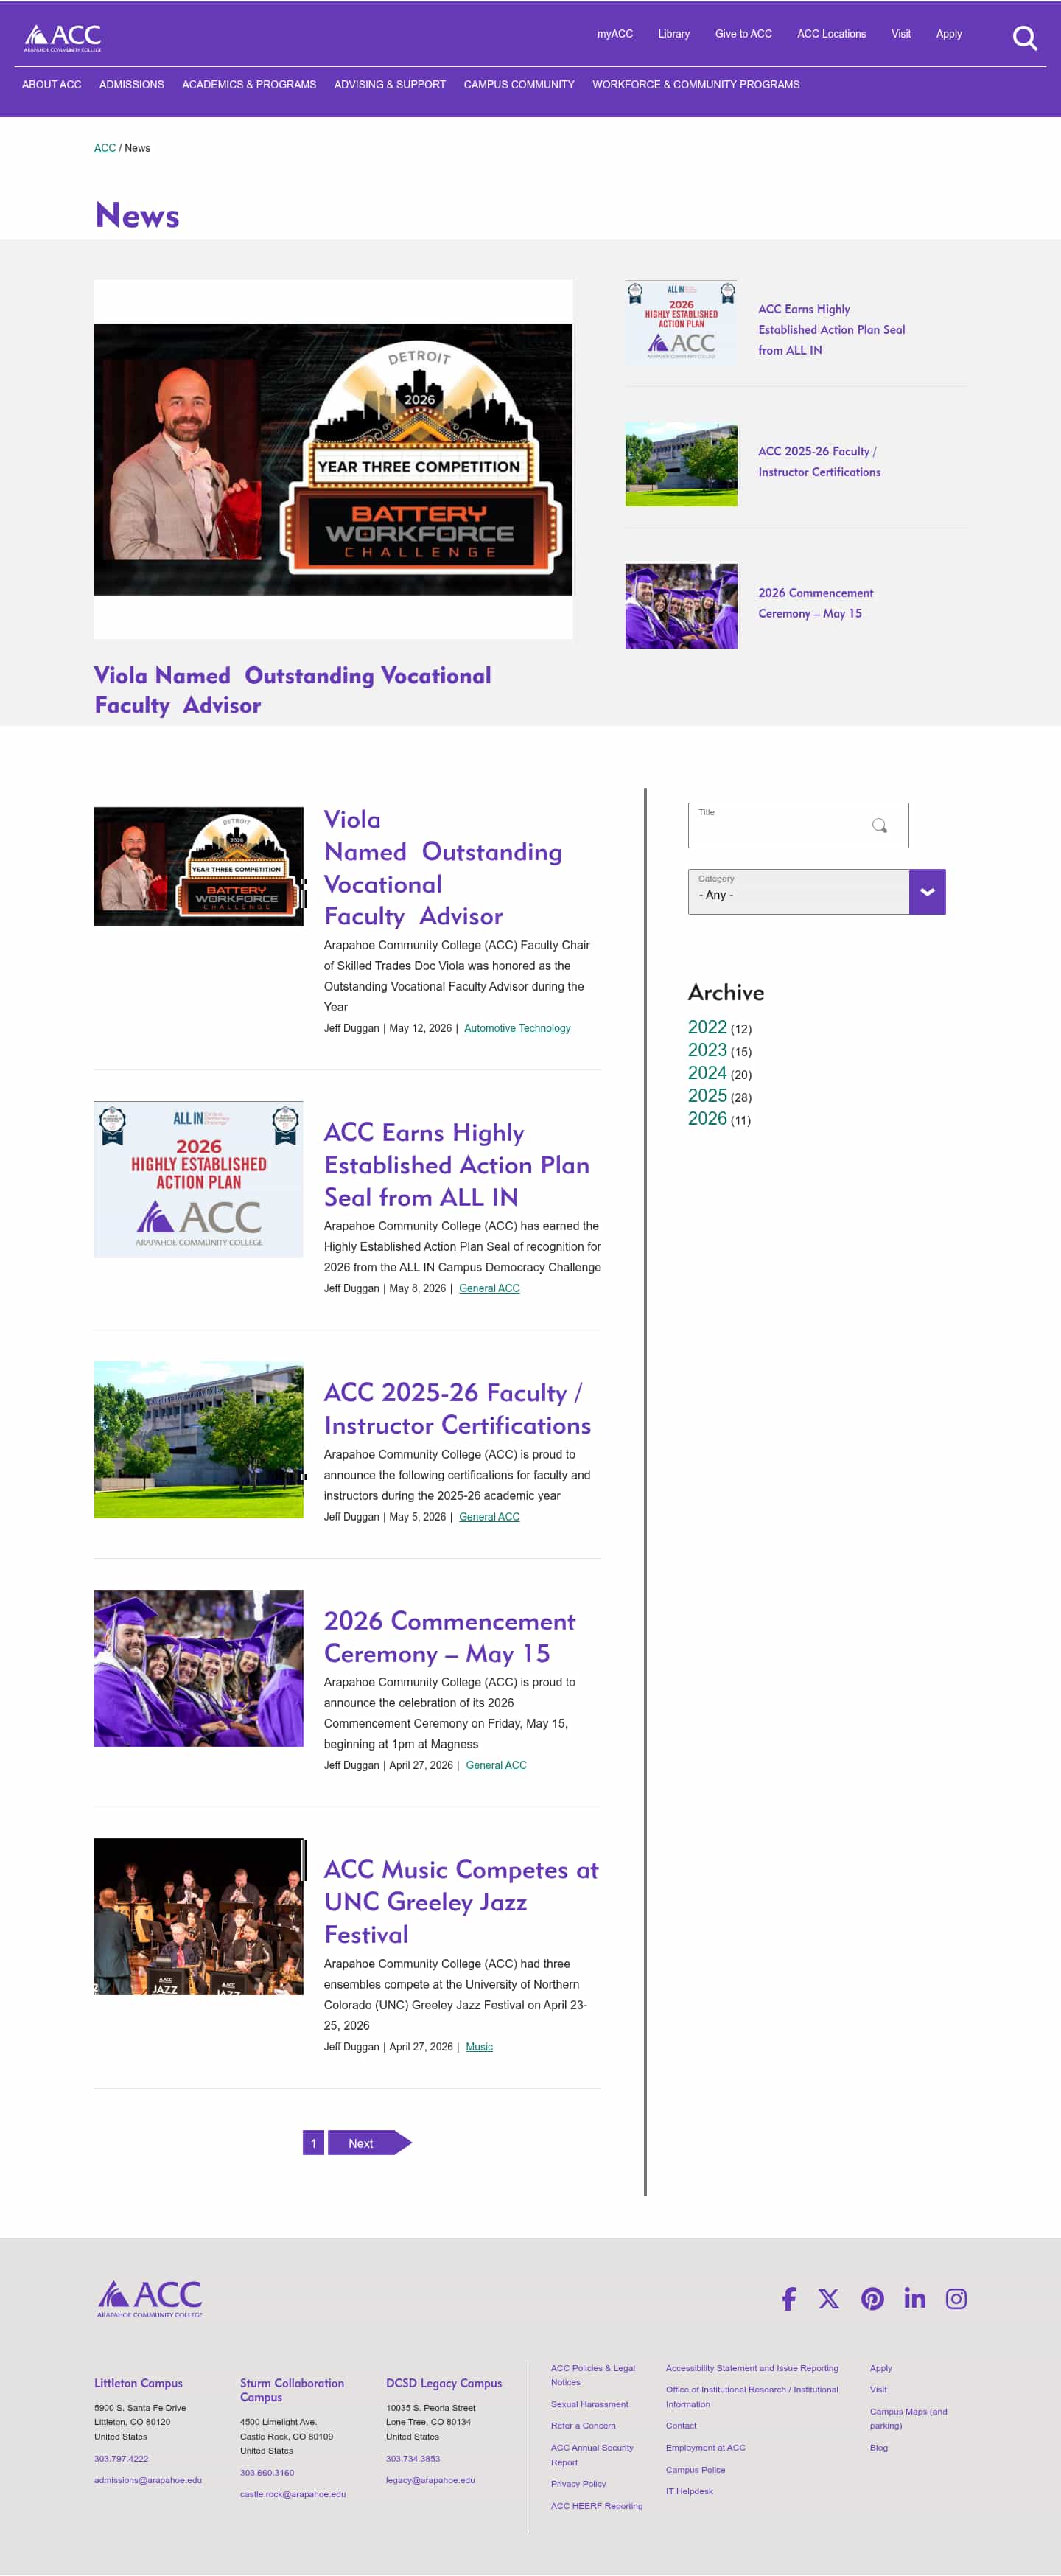Open the 2024 news archive
The image size is (1061, 2576).
click(707, 1073)
